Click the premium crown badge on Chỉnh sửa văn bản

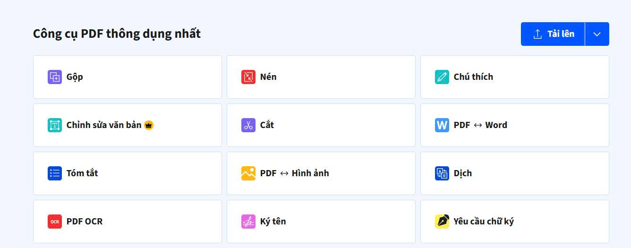[149, 125]
